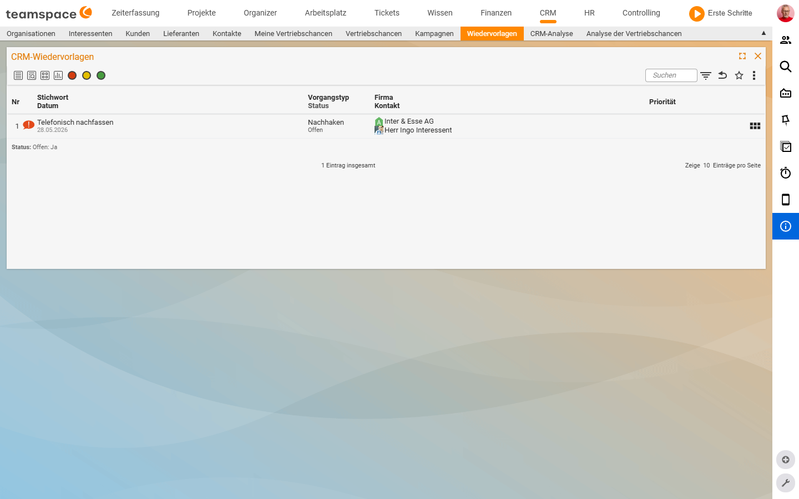Switch to the Organisationen tab
This screenshot has height=499, width=799.
point(31,33)
